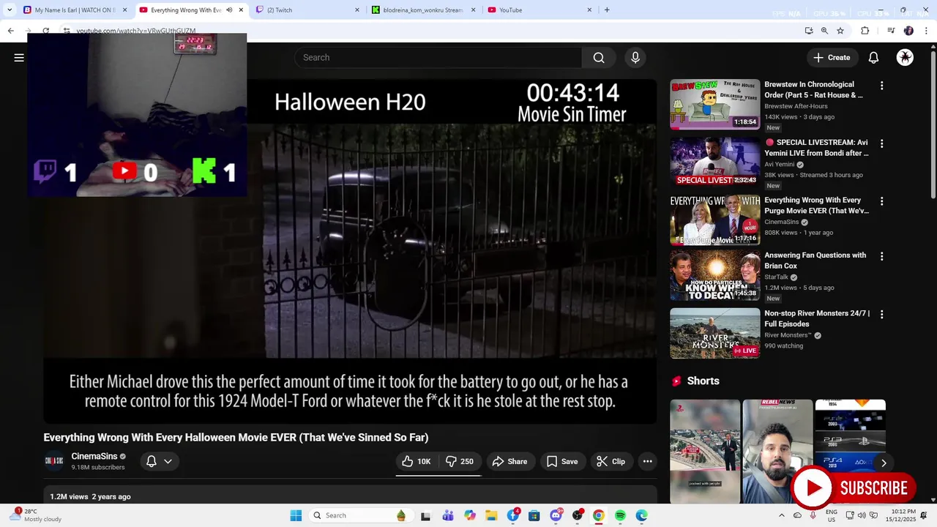937x527 pixels.
Task: Open YouTube notifications bell in header
Action: [873, 58]
